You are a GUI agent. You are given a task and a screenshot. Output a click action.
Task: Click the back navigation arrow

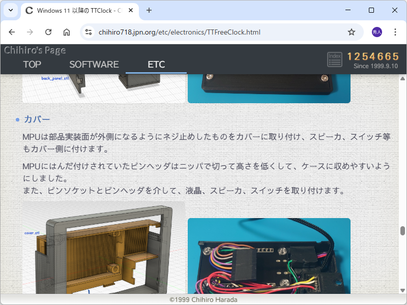(x=12, y=32)
